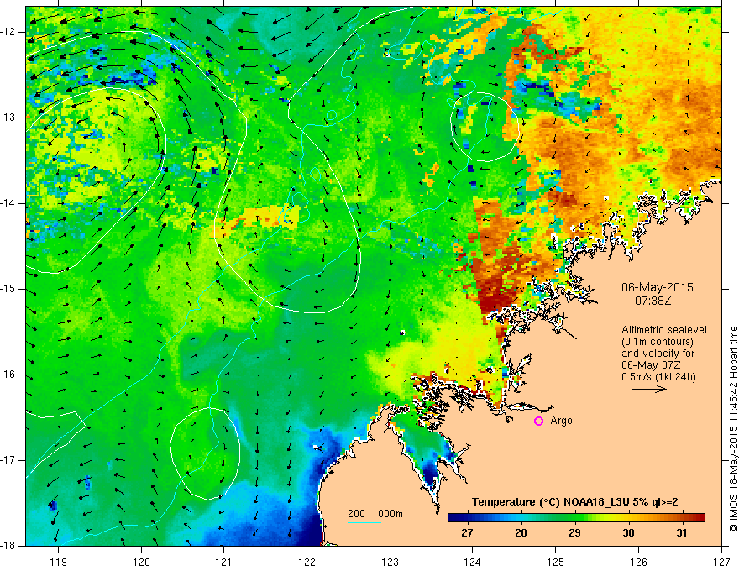Click the color bar label '31'
Viewport: 739px width, 571px height.
pos(682,533)
